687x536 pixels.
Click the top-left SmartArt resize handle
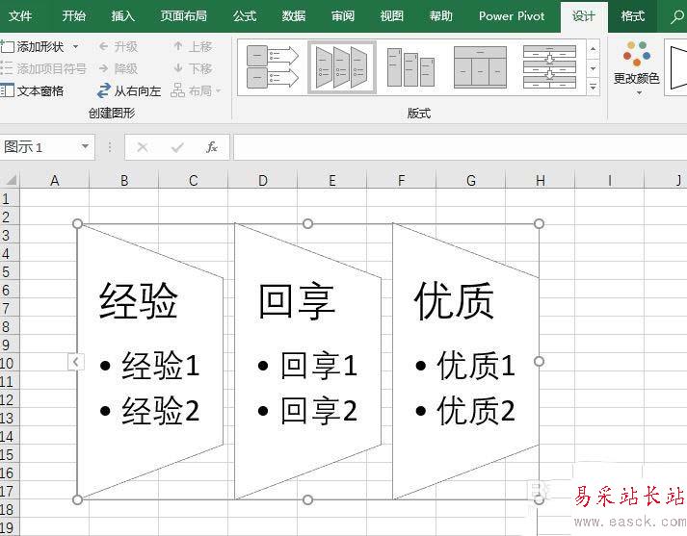point(77,224)
